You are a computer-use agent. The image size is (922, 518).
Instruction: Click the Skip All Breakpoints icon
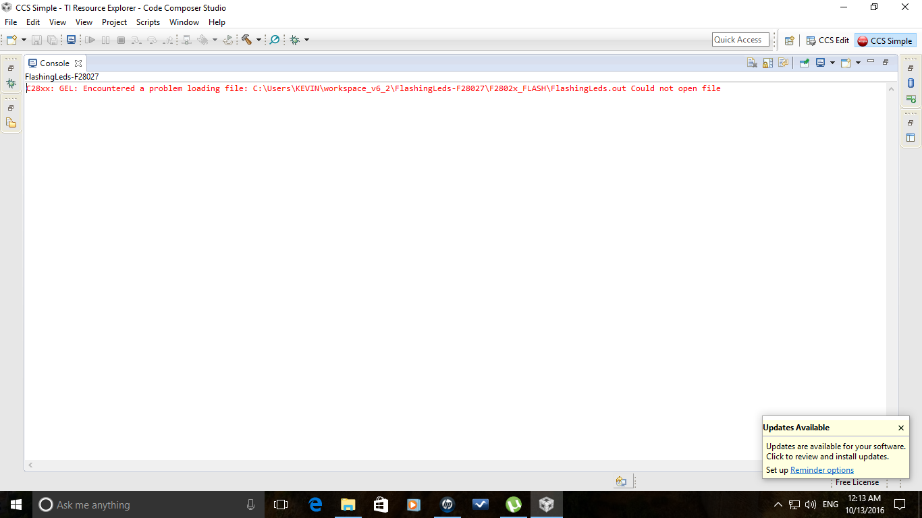(275, 40)
